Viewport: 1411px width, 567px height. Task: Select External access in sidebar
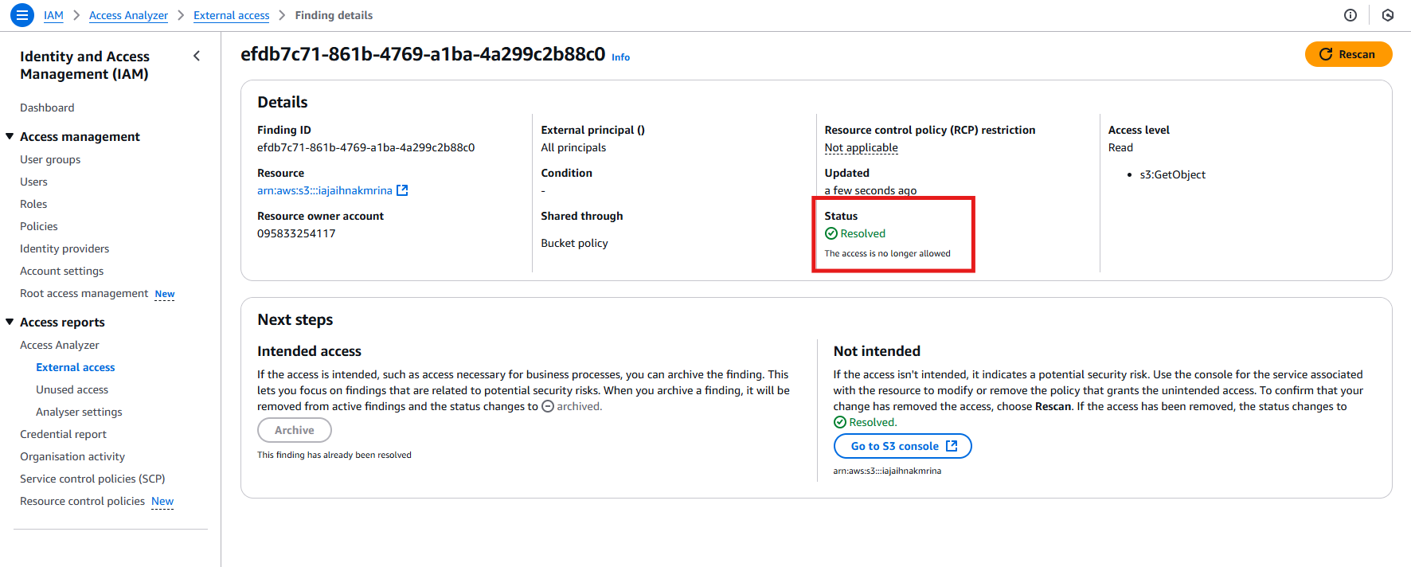[76, 367]
